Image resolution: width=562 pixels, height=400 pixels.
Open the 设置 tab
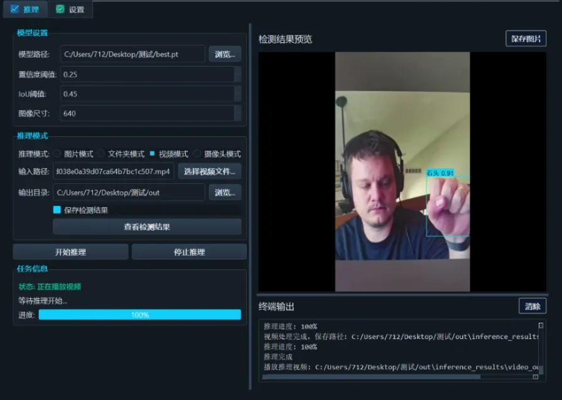point(70,9)
